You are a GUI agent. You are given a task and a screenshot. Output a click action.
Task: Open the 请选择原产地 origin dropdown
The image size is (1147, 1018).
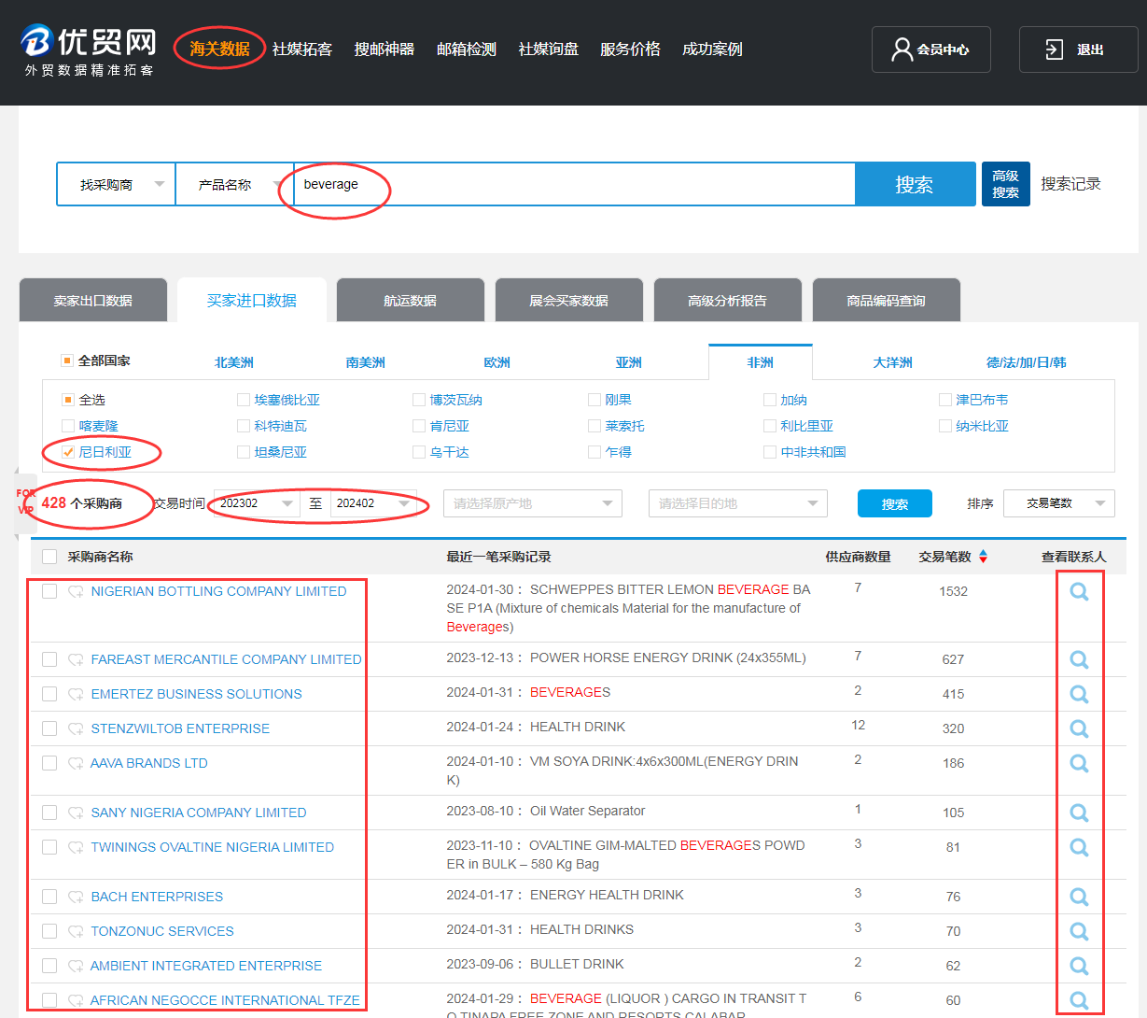tap(532, 503)
